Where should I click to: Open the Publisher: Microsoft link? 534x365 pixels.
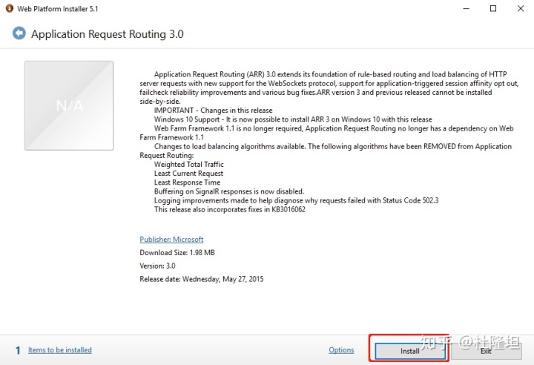click(x=171, y=239)
